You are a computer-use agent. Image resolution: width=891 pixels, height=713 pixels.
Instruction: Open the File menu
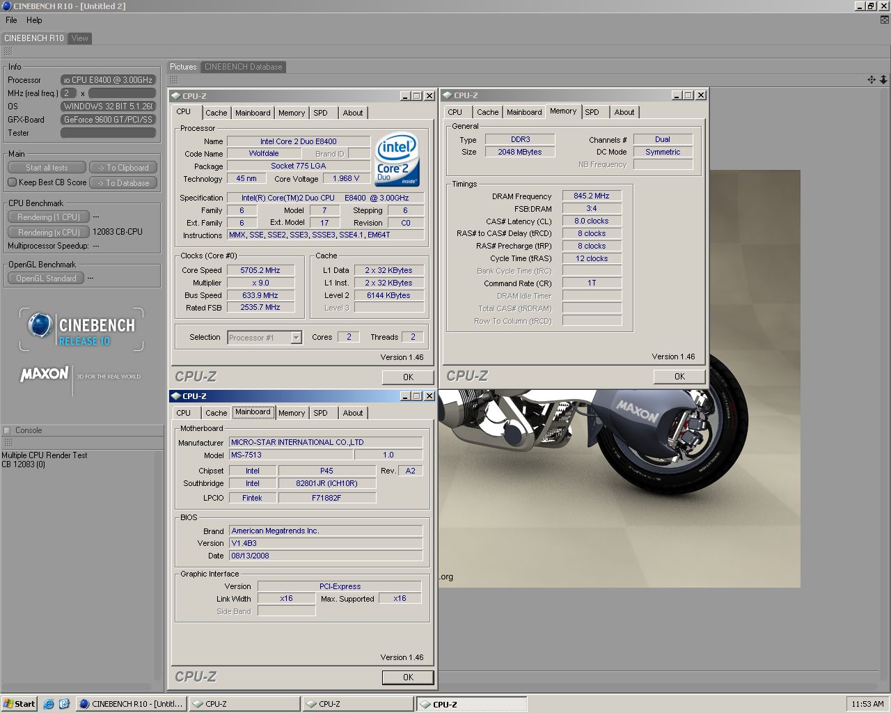click(11, 20)
